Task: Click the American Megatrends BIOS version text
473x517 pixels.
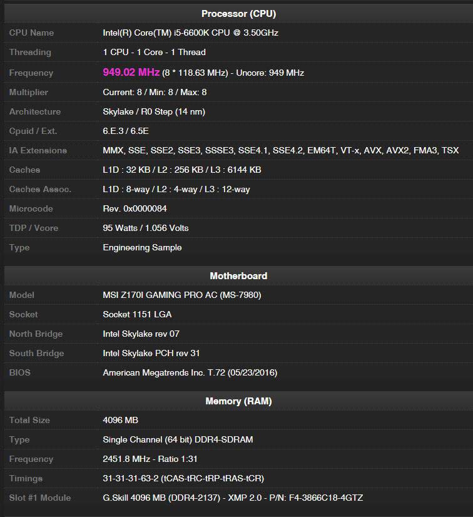Action: [x=190, y=372]
